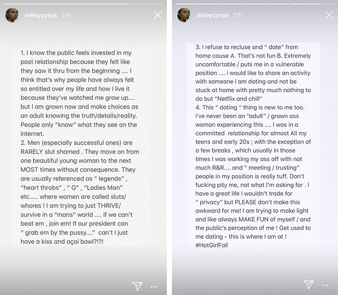Tap the send icon on right story
338x295 pixels.
(308, 286)
